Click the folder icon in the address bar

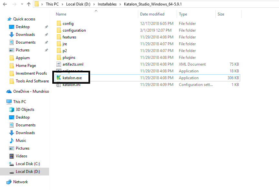37,4
